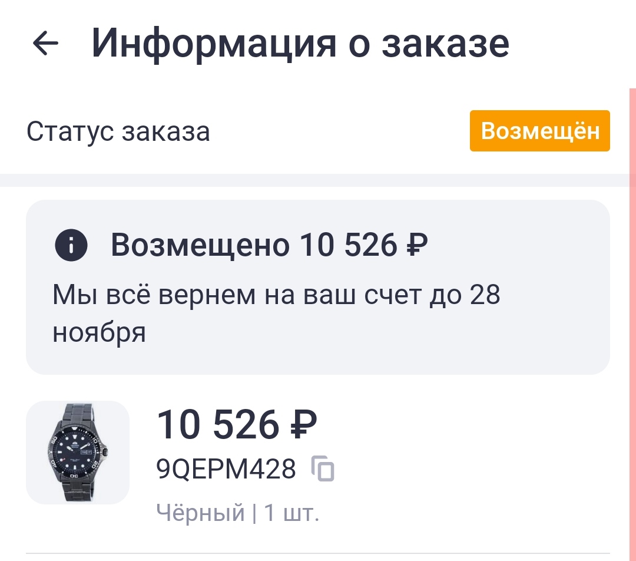The image size is (636, 561).
Task: Tap the divider line below product item
Action: (x=318, y=553)
